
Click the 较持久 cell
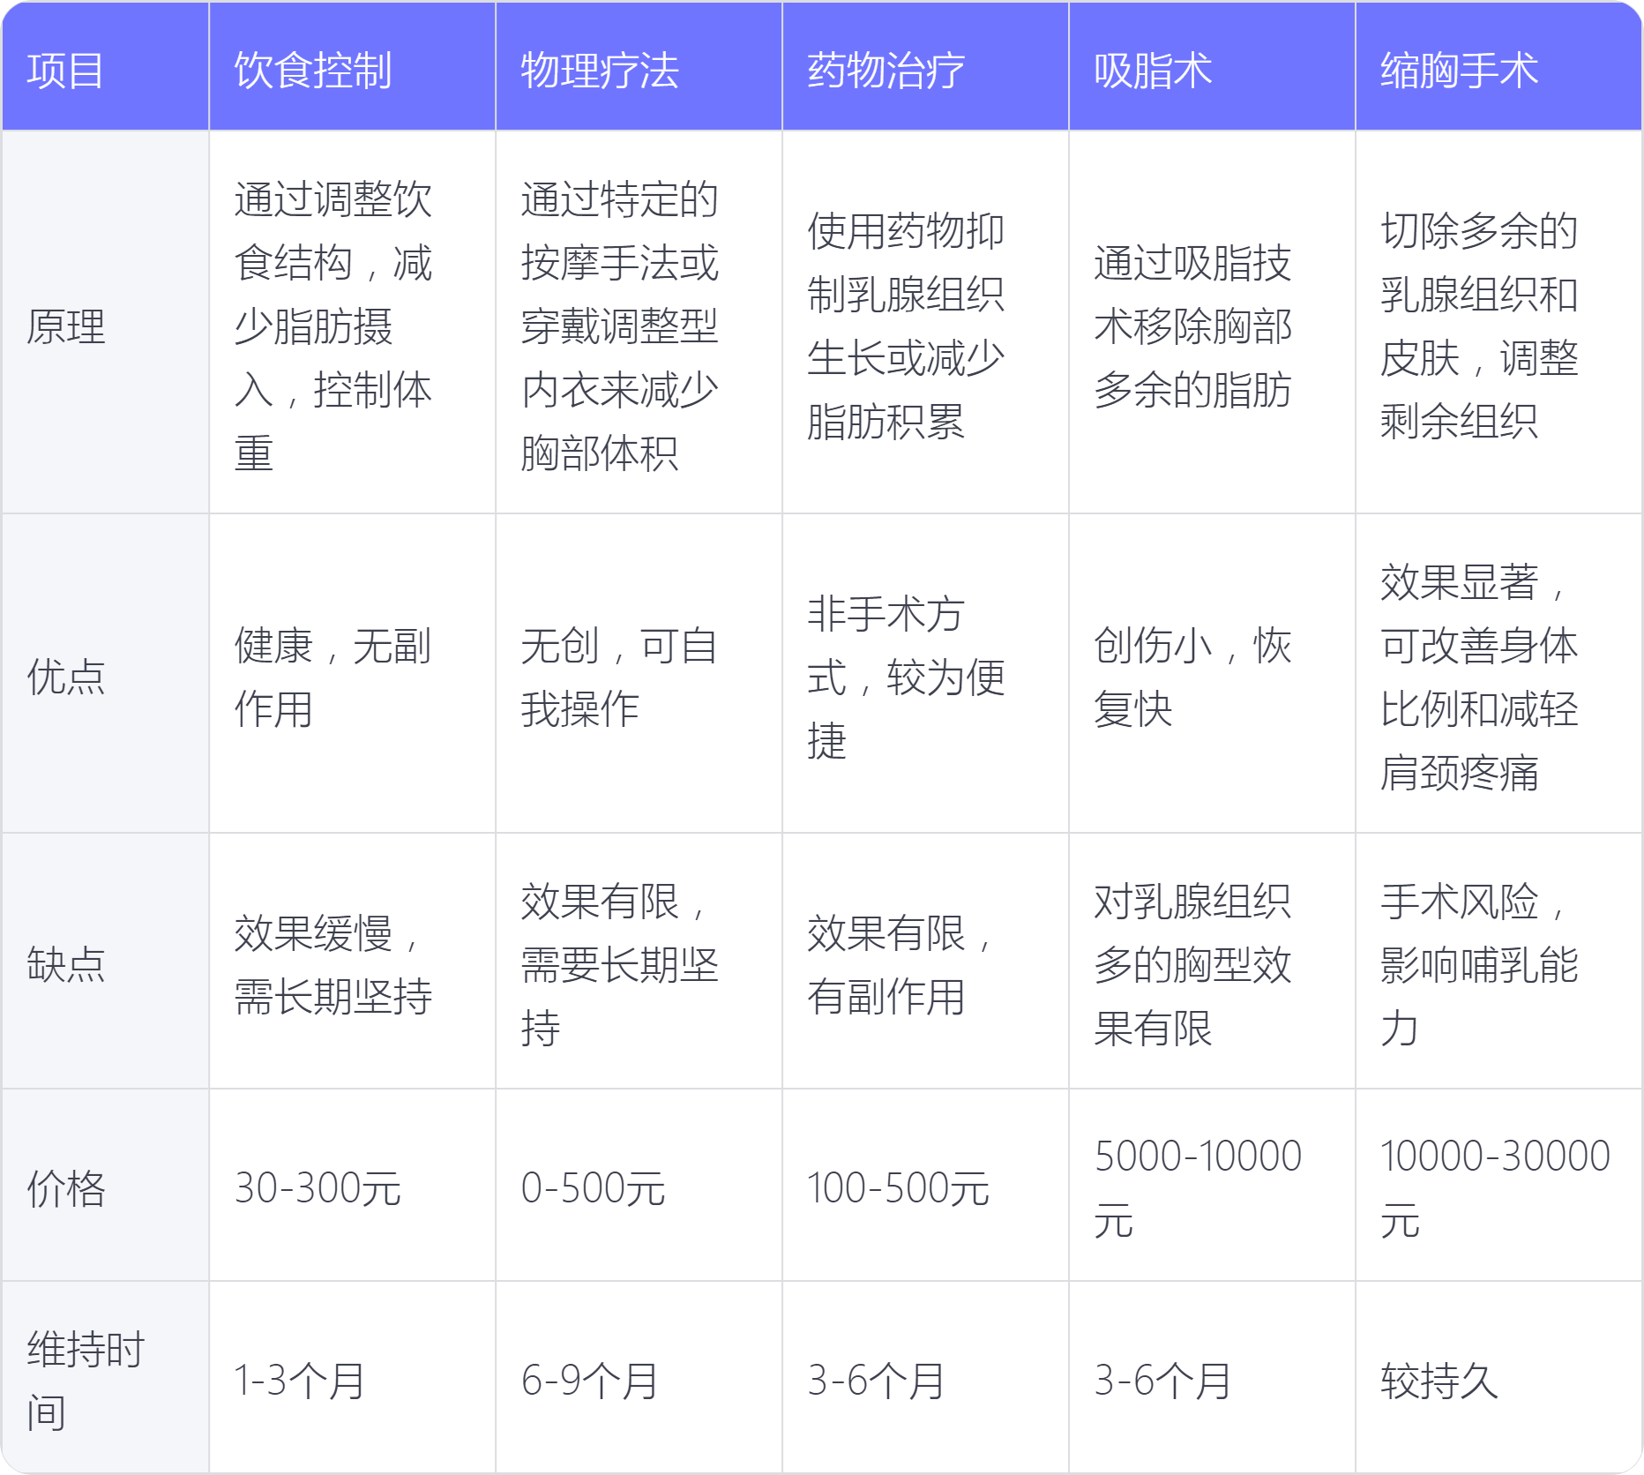1439,1381
